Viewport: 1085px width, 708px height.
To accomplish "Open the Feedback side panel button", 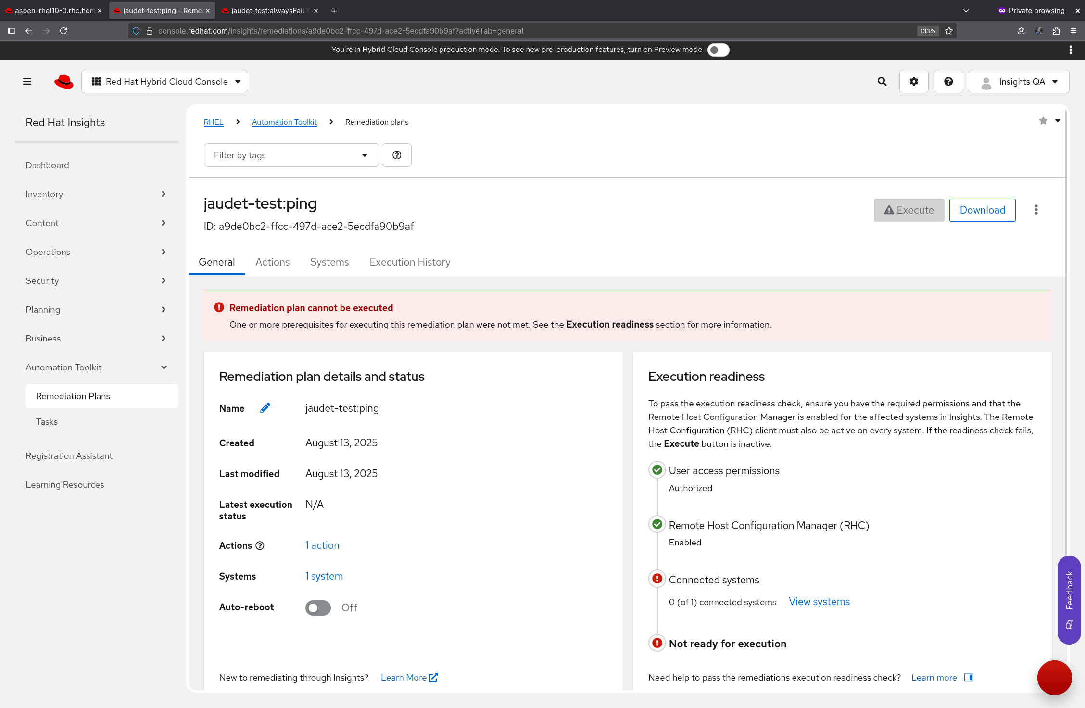I will pyautogui.click(x=1069, y=599).
